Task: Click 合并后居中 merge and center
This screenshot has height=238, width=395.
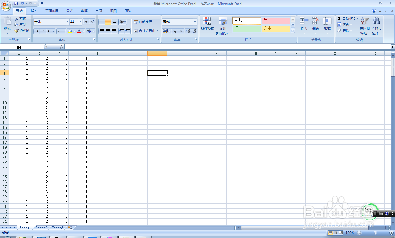Action: pyautogui.click(x=144, y=31)
